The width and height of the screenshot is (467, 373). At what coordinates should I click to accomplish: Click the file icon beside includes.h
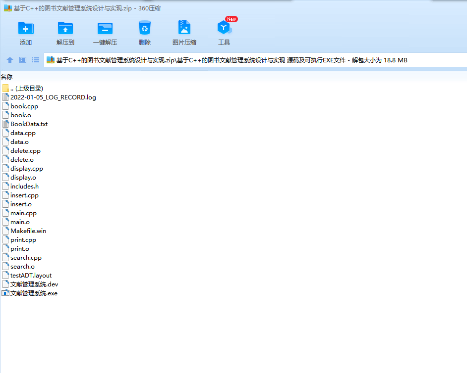tap(5, 186)
